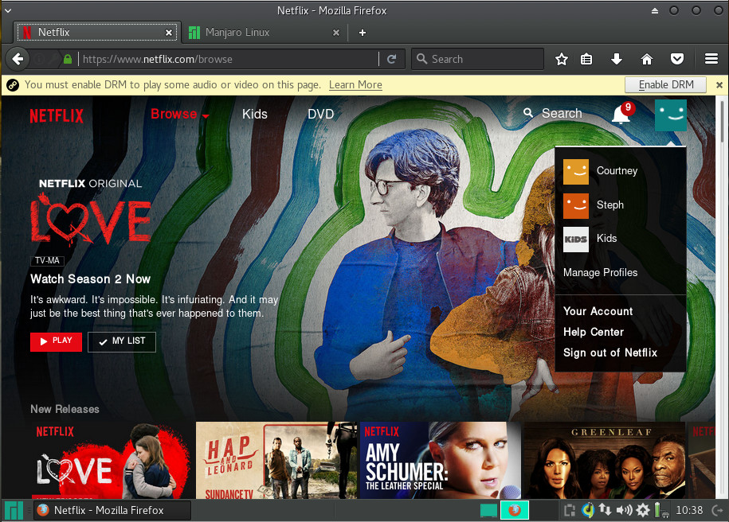
Task: Select Courtney's profile avatar
Action: pyautogui.click(x=576, y=171)
